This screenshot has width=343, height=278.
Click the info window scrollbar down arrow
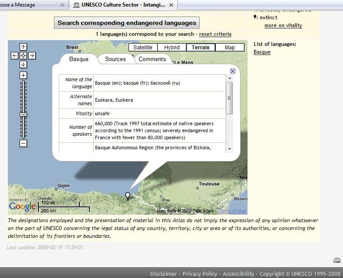[x=230, y=149]
